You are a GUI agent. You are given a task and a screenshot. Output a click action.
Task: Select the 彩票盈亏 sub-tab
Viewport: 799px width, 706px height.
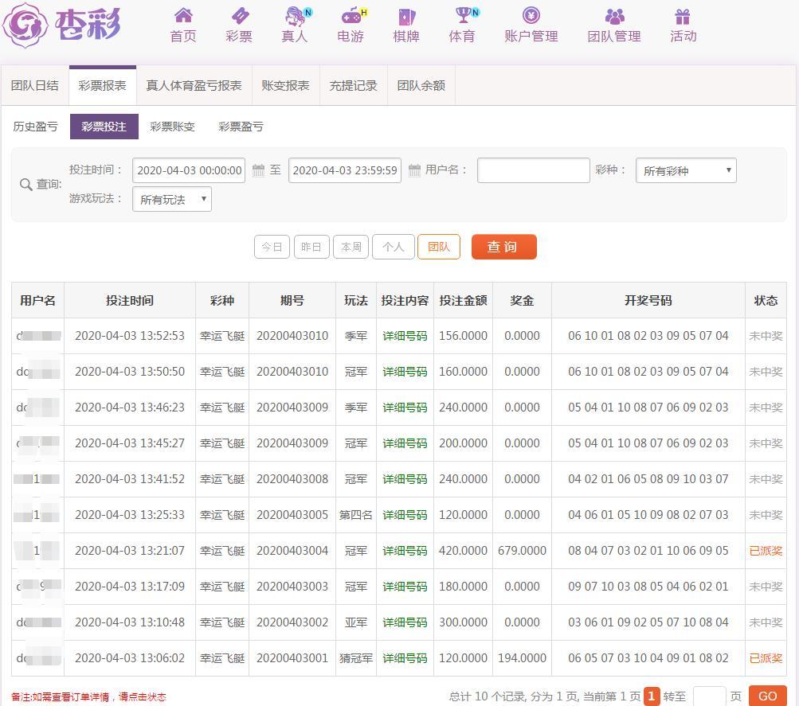click(x=241, y=127)
